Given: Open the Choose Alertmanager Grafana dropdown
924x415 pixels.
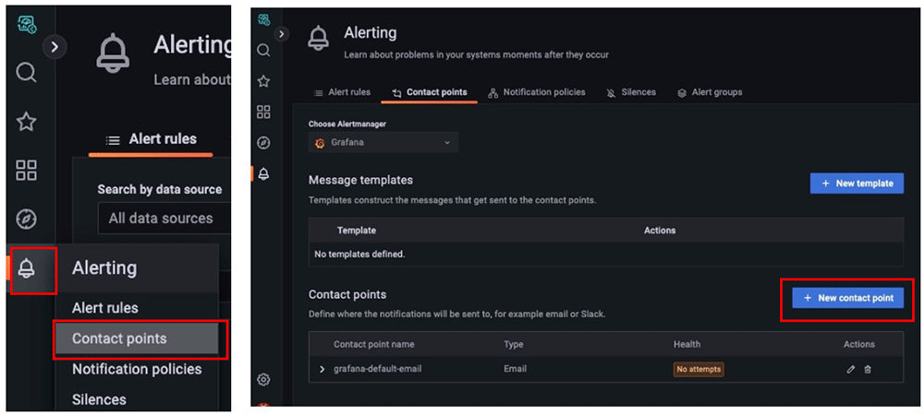Looking at the screenshot, I should (383, 143).
